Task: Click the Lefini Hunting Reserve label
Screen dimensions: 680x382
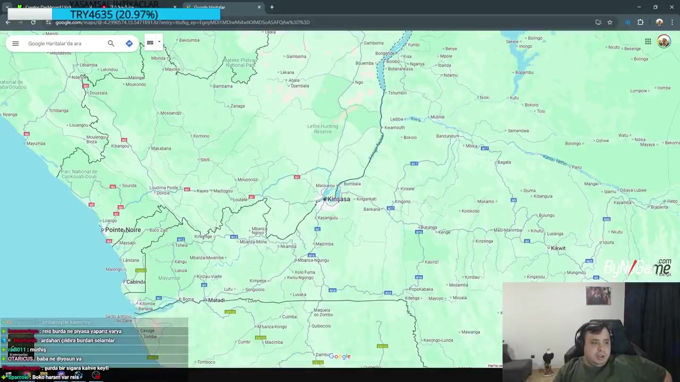Action: click(x=322, y=129)
